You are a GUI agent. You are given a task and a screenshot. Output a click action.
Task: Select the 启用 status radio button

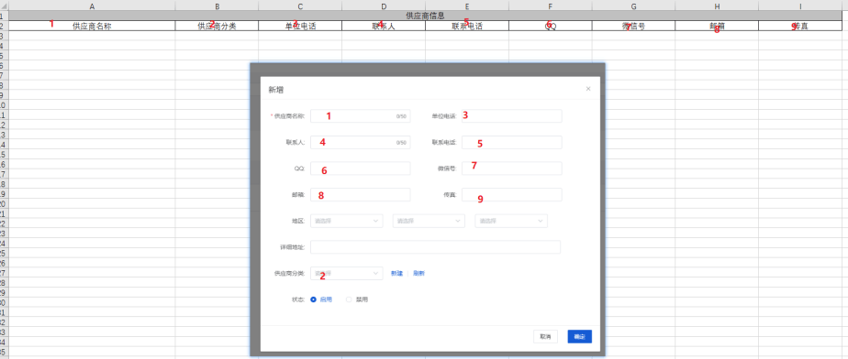tap(313, 299)
